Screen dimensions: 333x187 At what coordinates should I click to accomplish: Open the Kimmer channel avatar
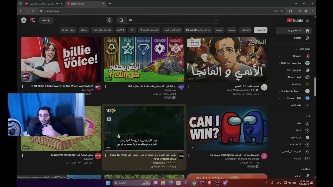pyautogui.click(x=98, y=156)
